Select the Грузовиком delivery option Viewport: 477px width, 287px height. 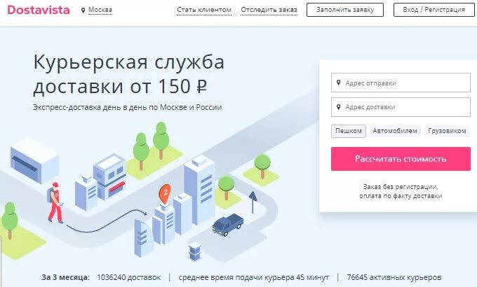point(447,131)
